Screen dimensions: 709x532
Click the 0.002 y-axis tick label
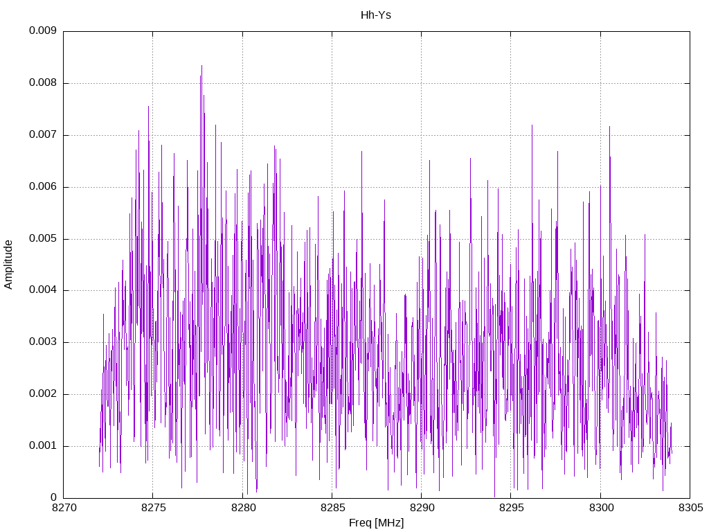[x=43, y=394]
